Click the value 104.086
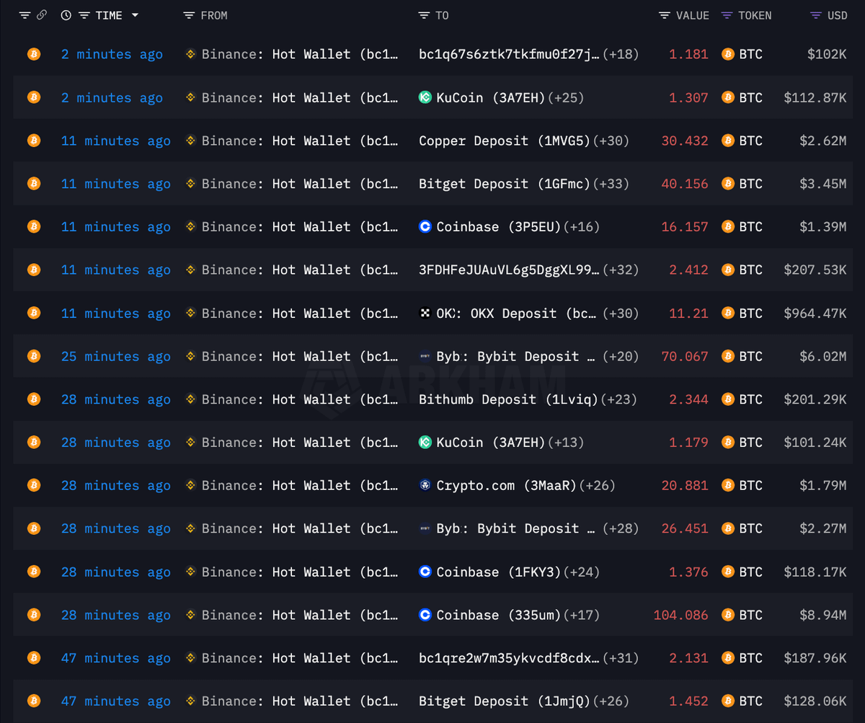 [681, 615]
